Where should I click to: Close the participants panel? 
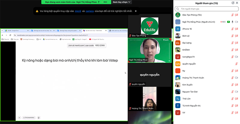237,3
